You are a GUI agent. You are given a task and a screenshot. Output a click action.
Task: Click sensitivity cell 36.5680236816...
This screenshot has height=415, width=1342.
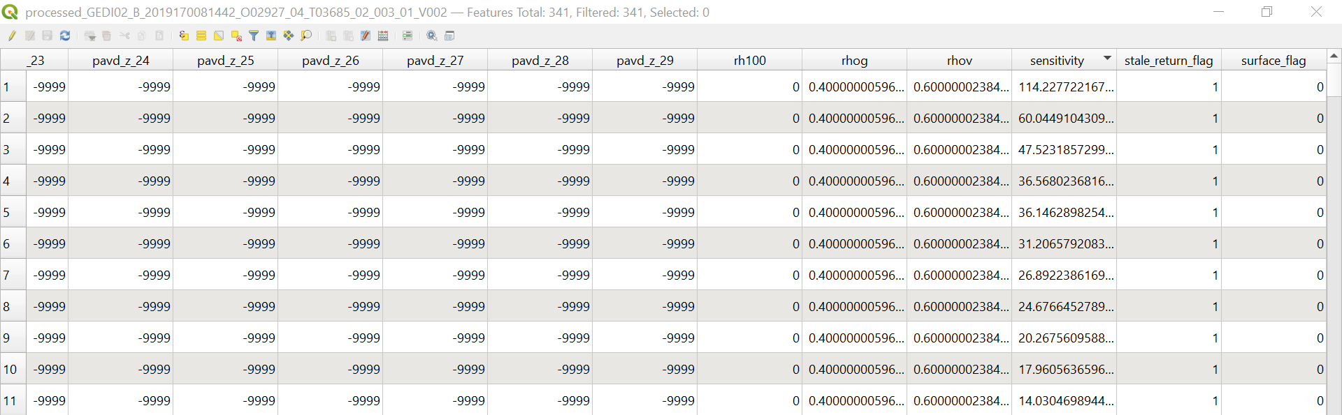(1065, 181)
